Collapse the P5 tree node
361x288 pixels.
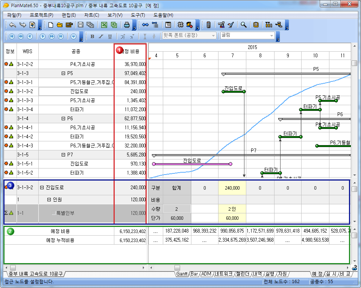[x=63, y=73]
